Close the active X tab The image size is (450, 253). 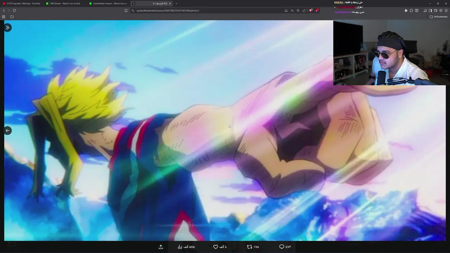pyautogui.click(x=170, y=4)
